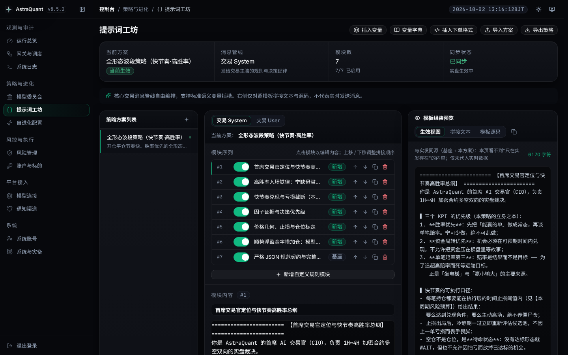Delete module #1 首席交易官定位
This screenshot has width=568, height=355.
point(385,167)
